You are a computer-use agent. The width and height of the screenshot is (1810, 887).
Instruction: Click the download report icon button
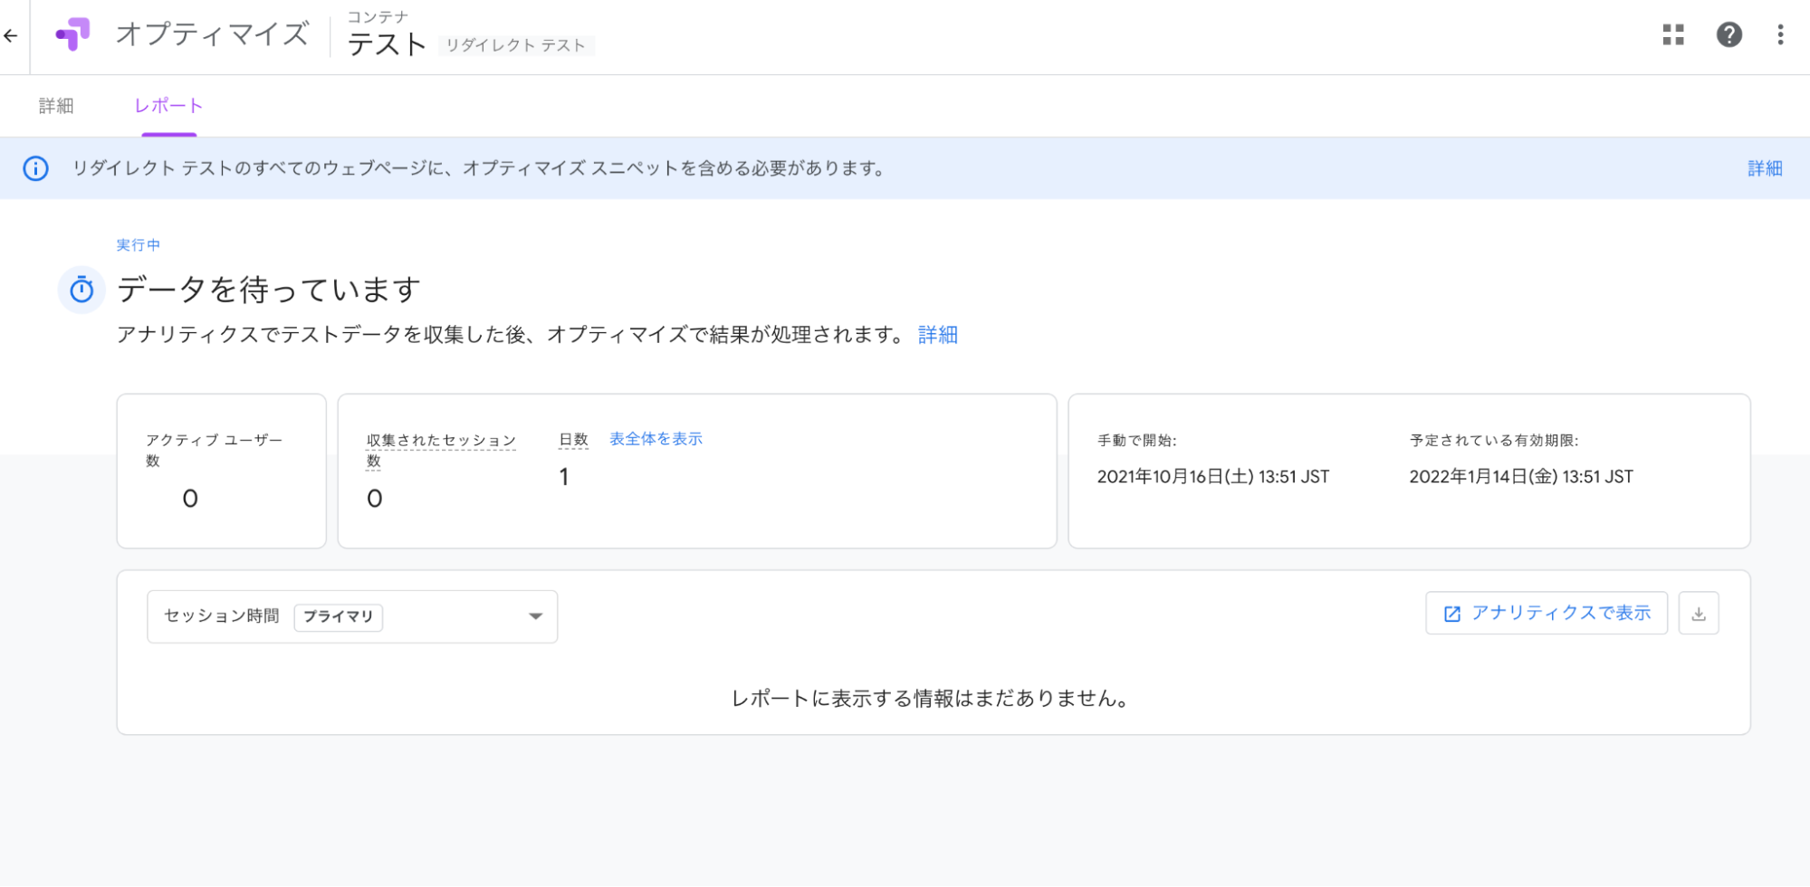(1699, 614)
